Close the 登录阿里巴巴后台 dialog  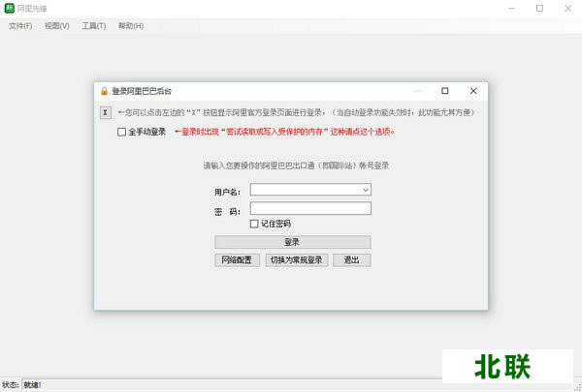pos(472,91)
